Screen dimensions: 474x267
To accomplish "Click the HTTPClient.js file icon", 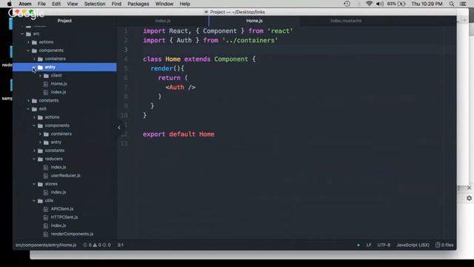I will (46, 217).
